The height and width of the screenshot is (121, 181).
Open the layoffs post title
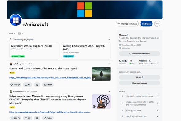click(43, 68)
